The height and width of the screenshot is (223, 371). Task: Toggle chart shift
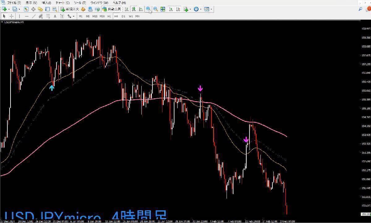tap(178, 9)
